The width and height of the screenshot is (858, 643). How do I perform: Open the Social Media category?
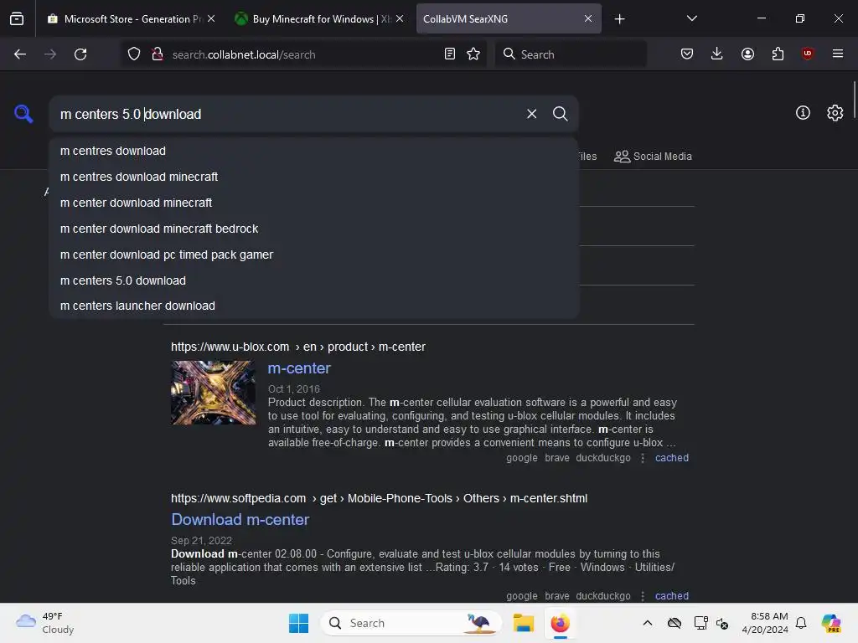[653, 157]
